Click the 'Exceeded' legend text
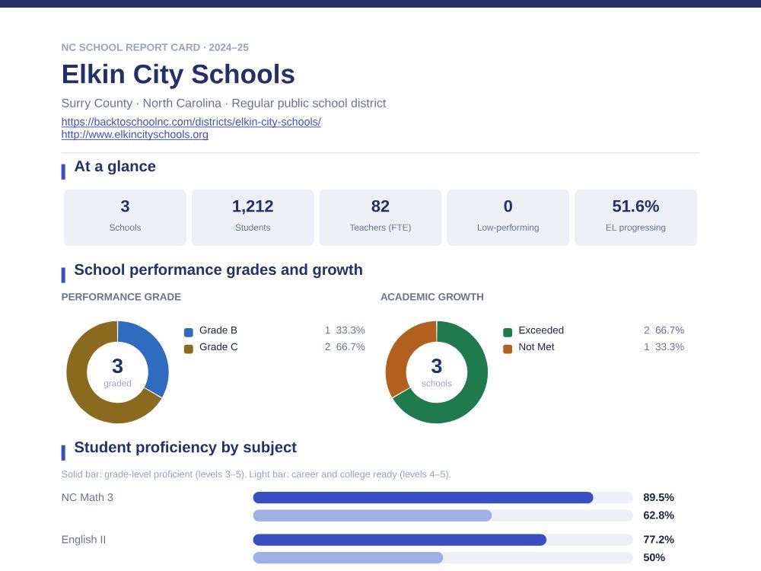This screenshot has height=571, width=761. 541,330
